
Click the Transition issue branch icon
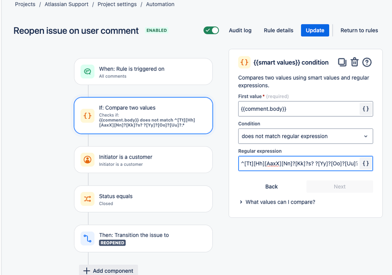point(88,239)
